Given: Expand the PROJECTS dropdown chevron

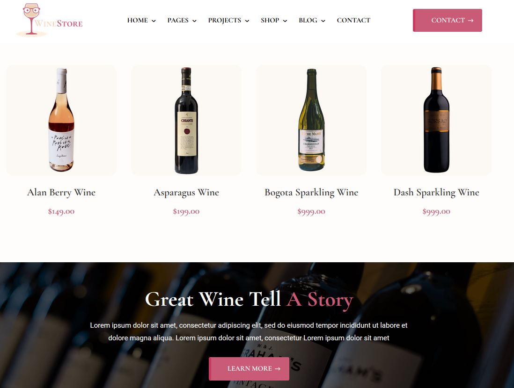Looking at the screenshot, I should 247,21.
